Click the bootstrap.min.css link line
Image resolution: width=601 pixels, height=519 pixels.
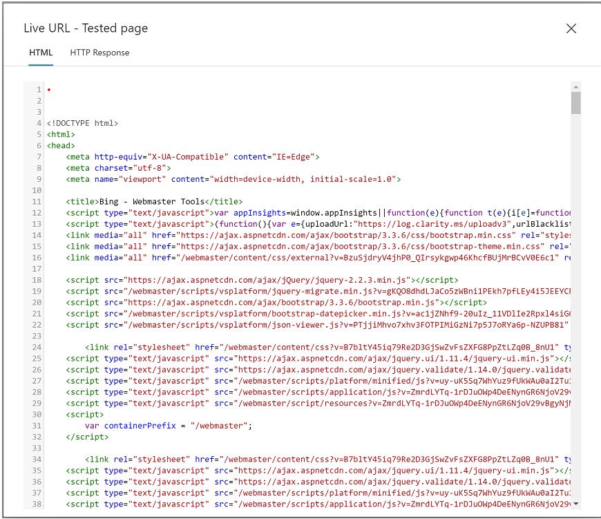(318, 235)
